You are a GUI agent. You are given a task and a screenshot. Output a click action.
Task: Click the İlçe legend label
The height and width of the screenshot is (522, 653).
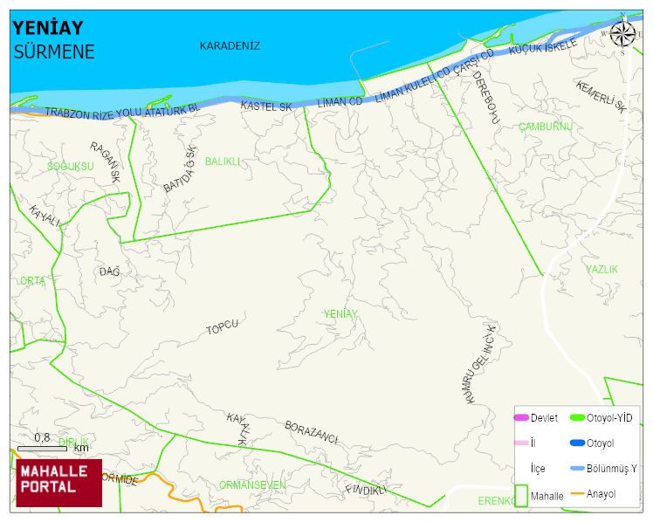click(538, 469)
